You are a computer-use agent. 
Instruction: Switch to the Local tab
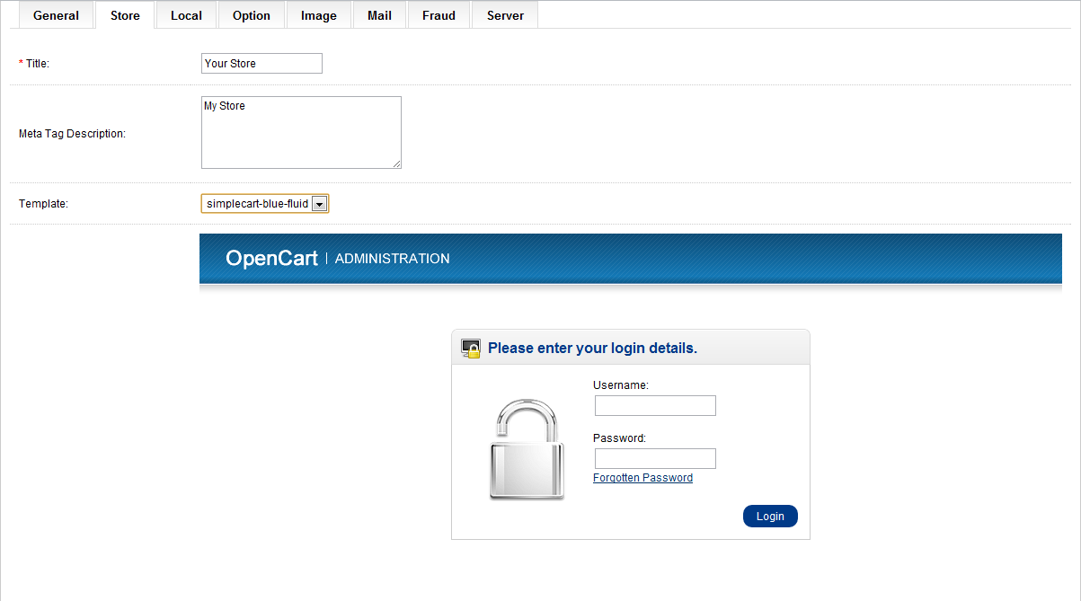186,15
